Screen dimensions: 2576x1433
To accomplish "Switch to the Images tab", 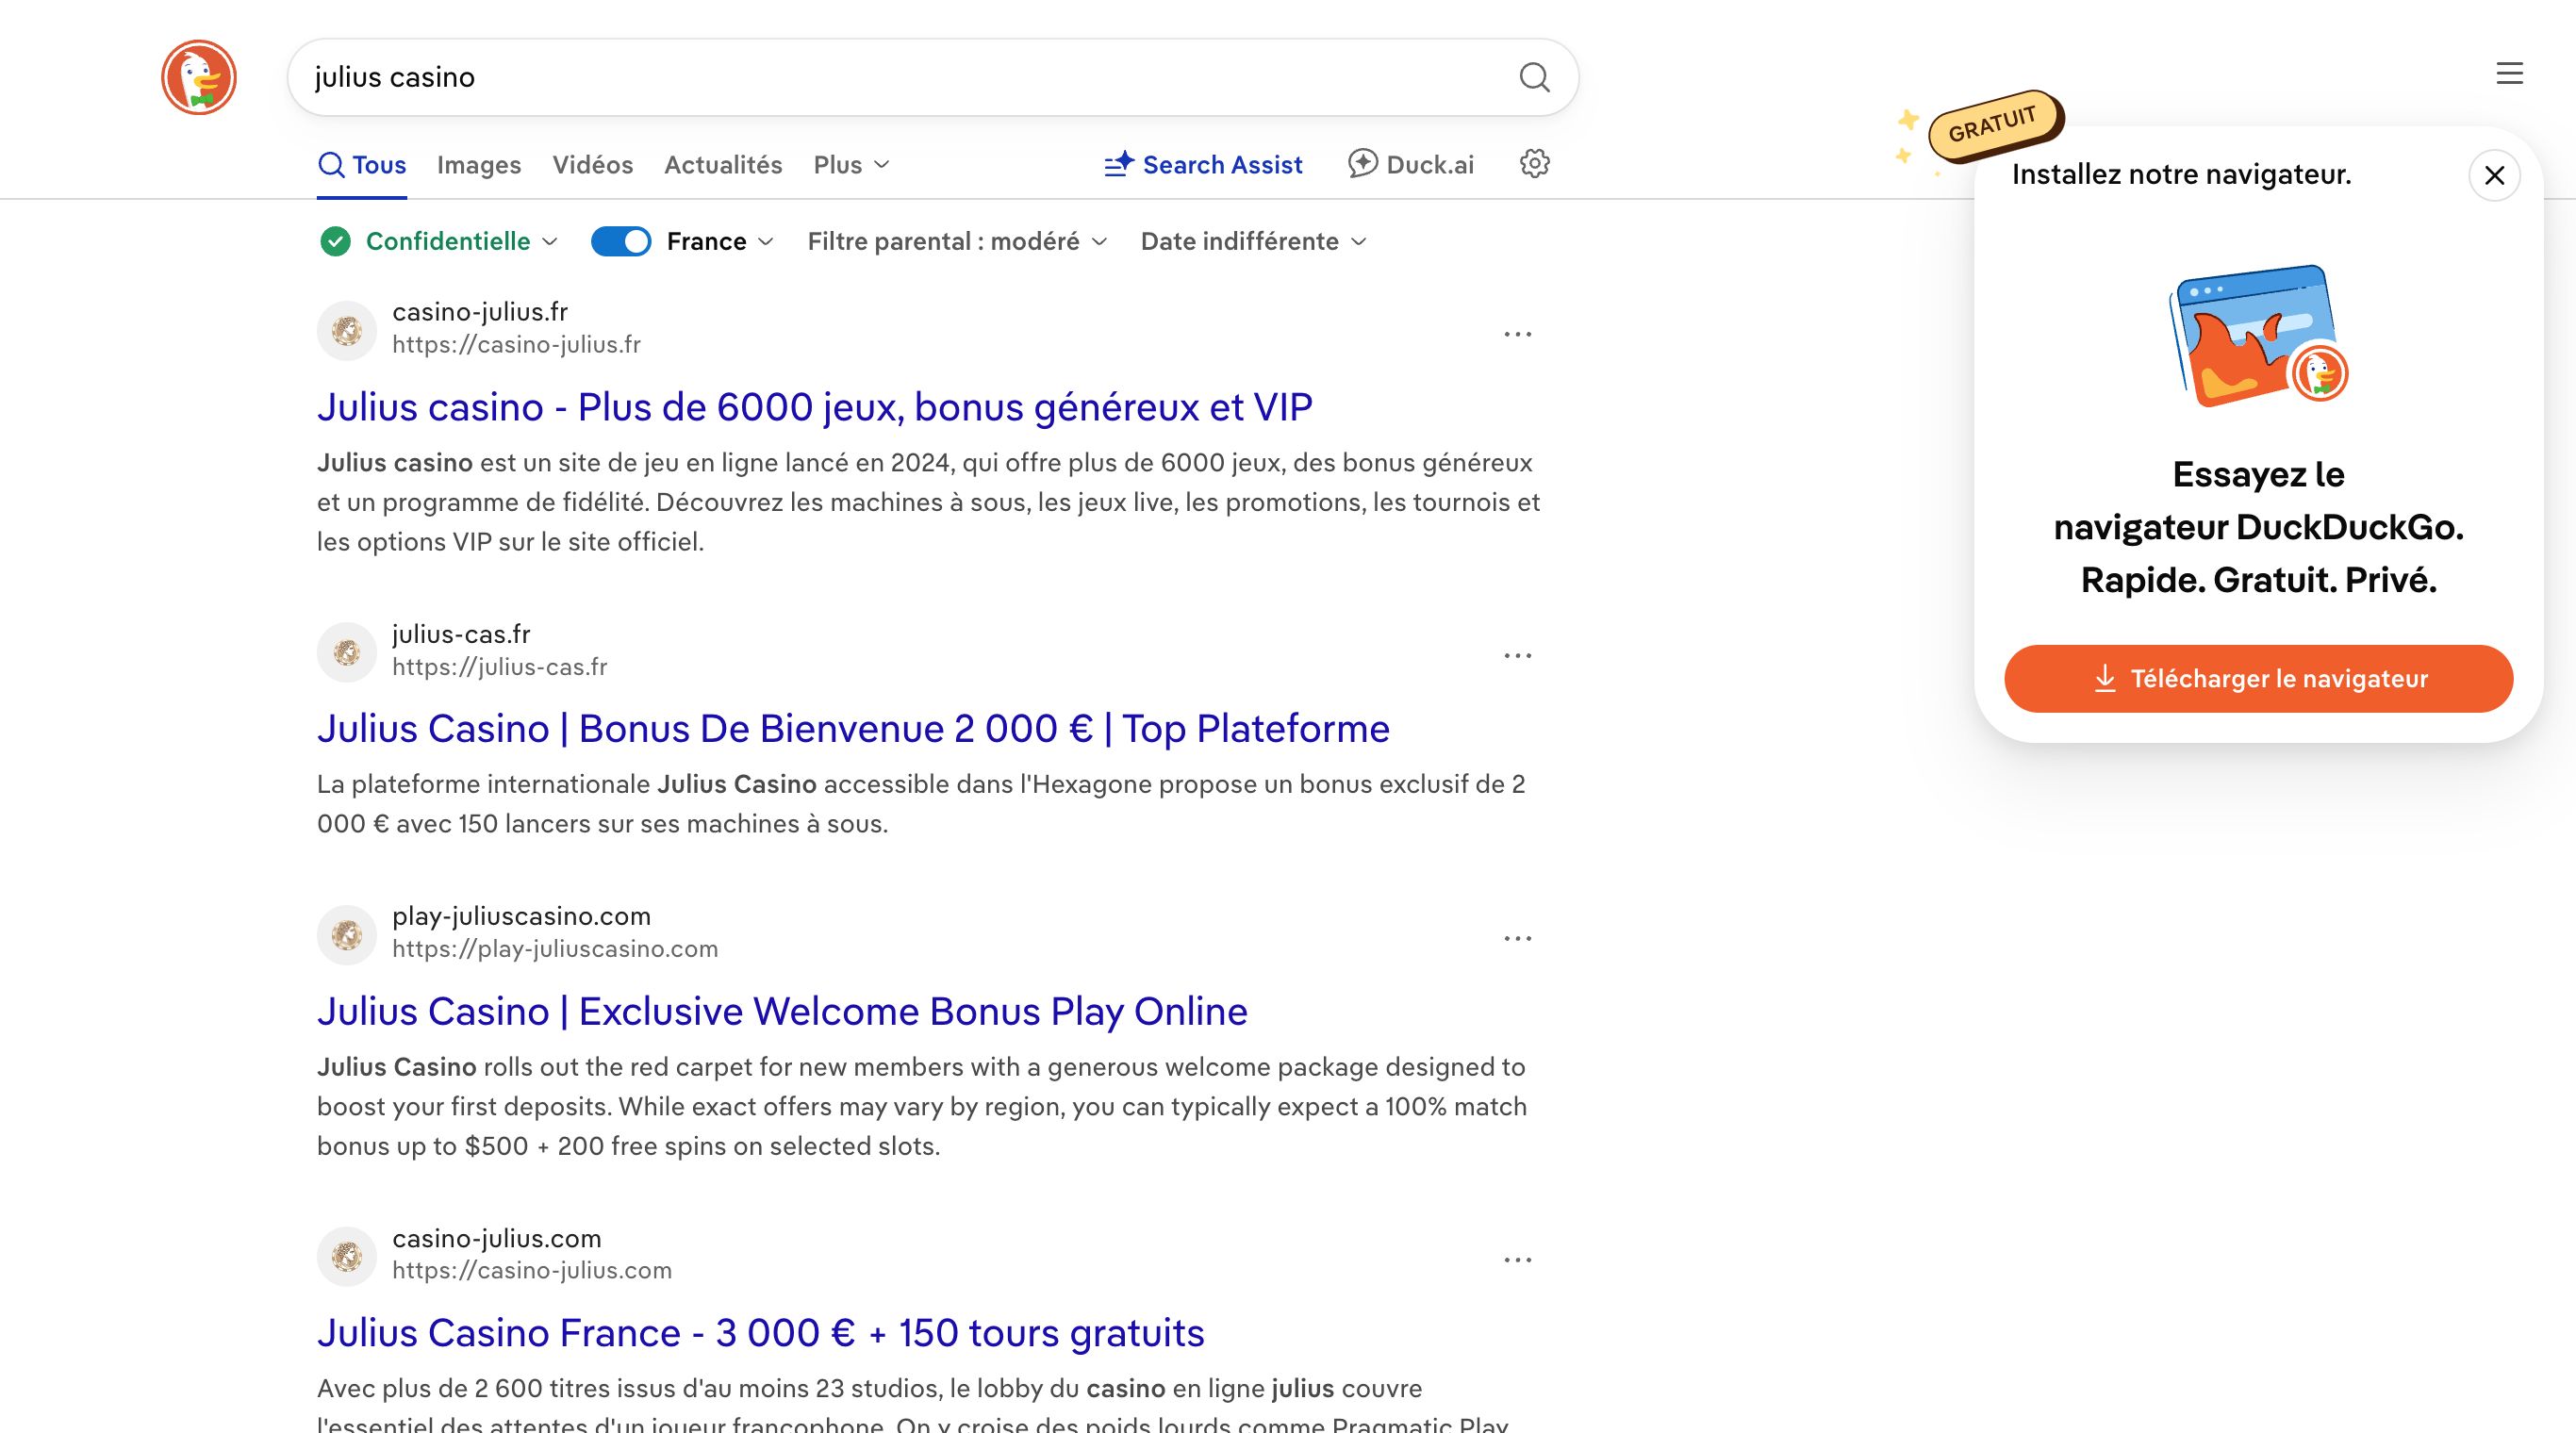I will (x=479, y=164).
